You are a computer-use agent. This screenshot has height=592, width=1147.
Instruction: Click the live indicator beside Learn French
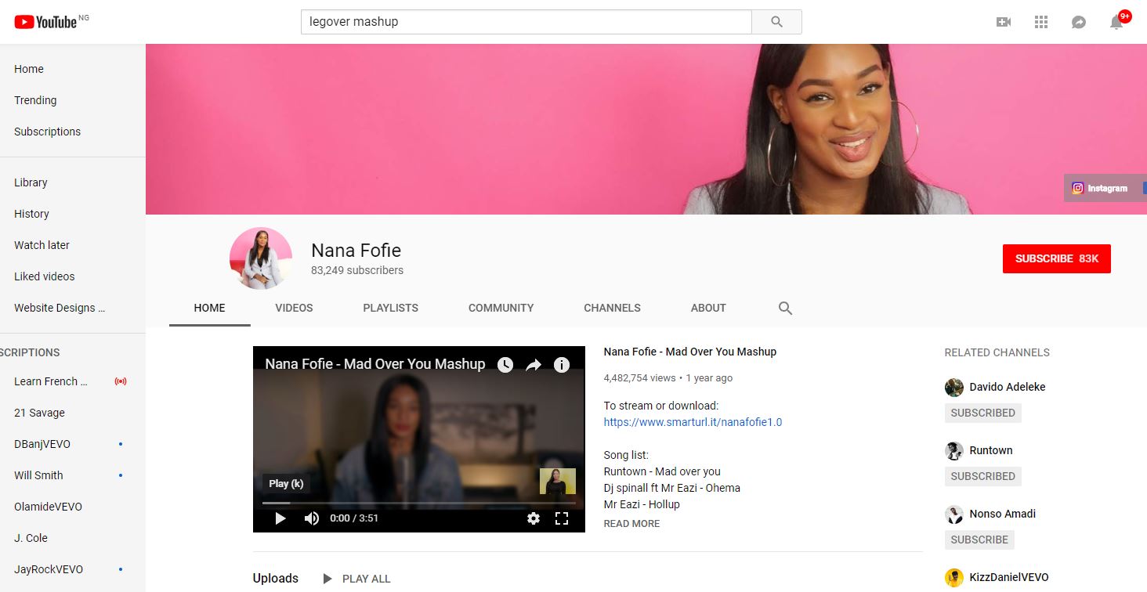(x=121, y=381)
